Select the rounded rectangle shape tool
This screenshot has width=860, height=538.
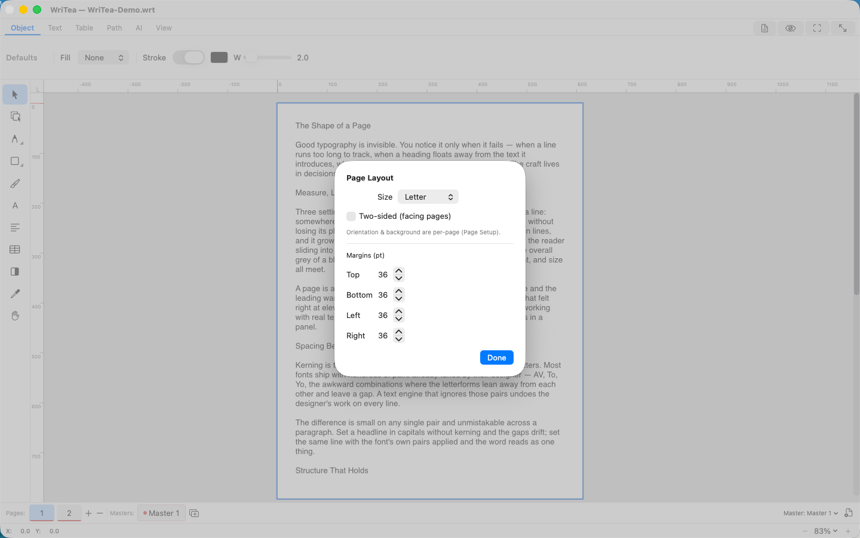coord(15,161)
